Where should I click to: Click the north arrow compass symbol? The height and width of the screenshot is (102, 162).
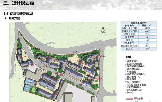[103, 30]
